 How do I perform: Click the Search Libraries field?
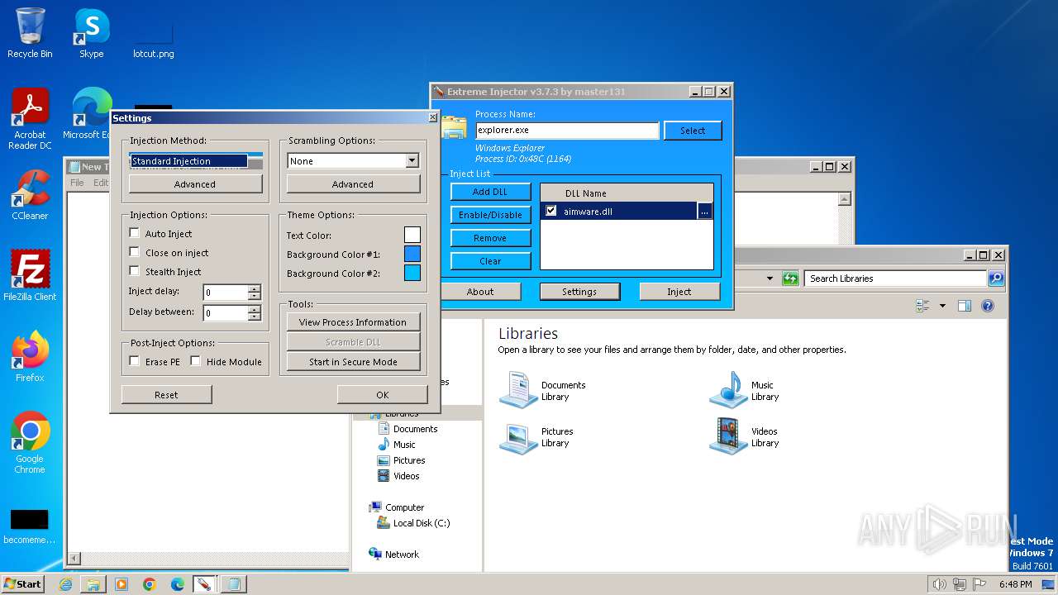tap(896, 278)
